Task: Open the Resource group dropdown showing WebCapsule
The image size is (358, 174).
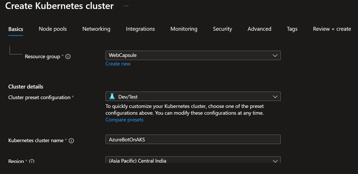Action: click(x=193, y=55)
